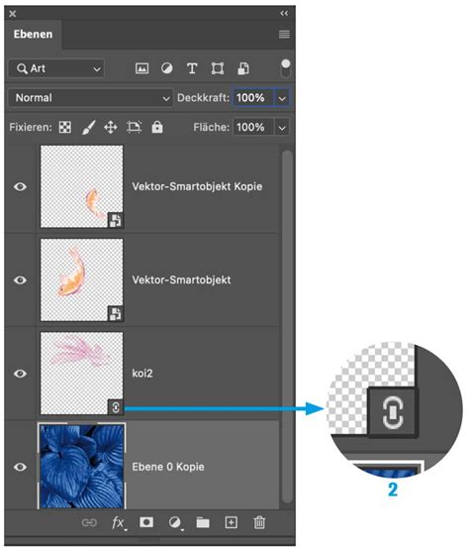The image size is (469, 553).
Task: Close the Ebenen panel
Action: [x=12, y=14]
